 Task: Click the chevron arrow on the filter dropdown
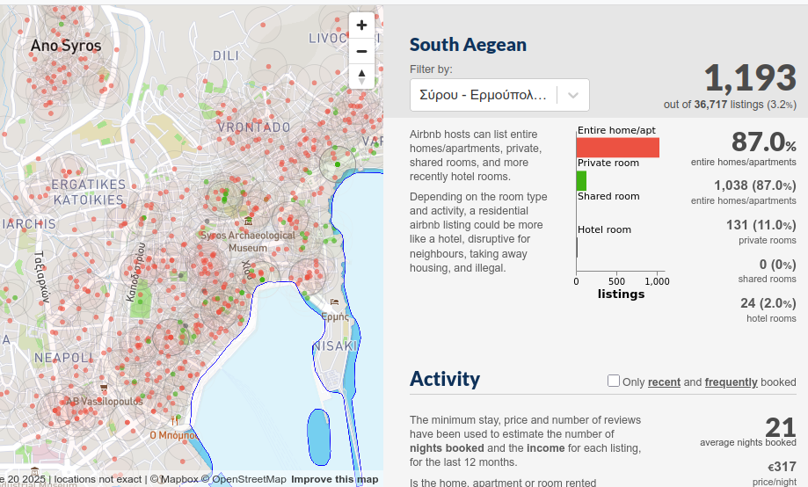click(573, 95)
